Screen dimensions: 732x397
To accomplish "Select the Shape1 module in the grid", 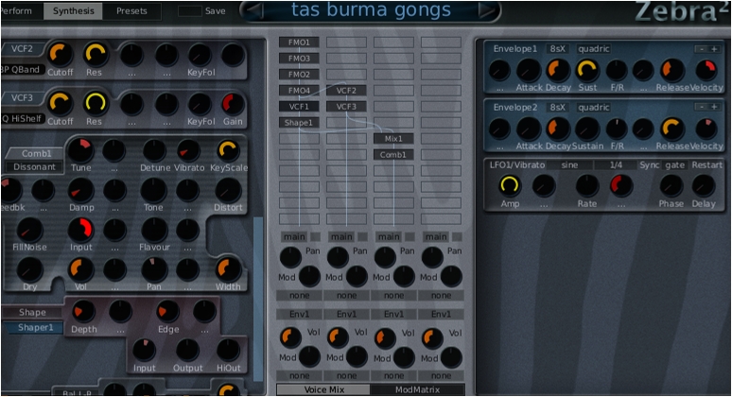I will [299, 123].
